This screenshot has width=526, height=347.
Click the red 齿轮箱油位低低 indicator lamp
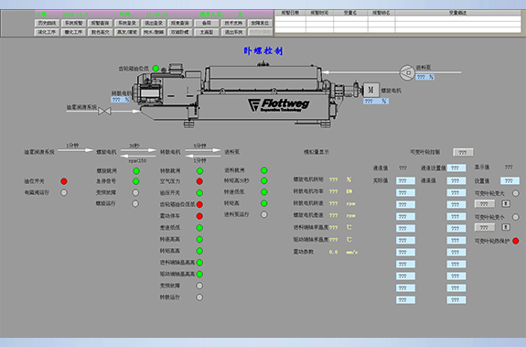pyautogui.click(x=199, y=204)
